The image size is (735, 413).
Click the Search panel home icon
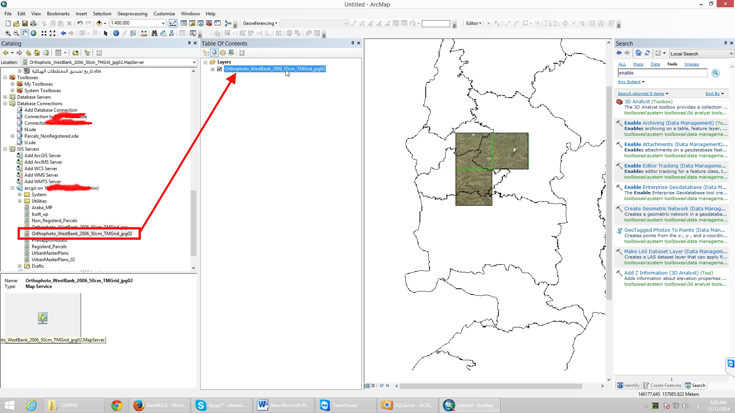[x=638, y=53]
